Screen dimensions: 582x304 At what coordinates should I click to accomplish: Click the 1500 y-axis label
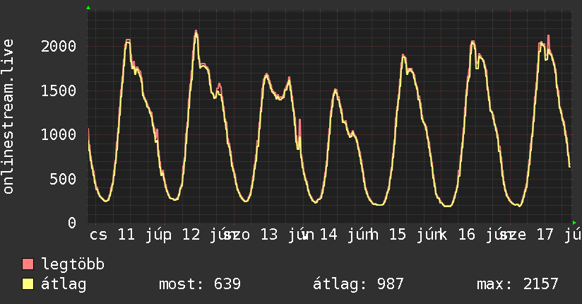point(59,90)
